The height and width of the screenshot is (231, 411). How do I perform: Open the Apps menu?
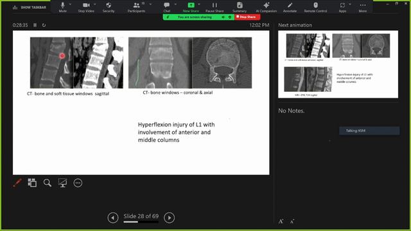342,7
